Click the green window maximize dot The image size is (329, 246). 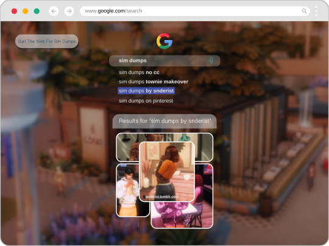pyautogui.click(x=37, y=11)
